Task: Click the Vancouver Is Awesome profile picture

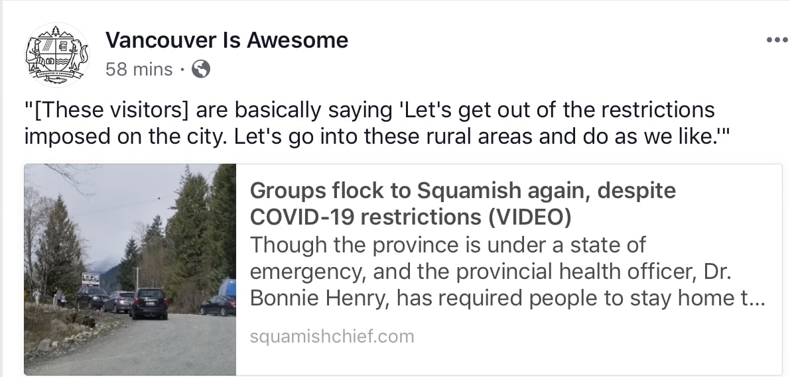Action: coord(56,55)
